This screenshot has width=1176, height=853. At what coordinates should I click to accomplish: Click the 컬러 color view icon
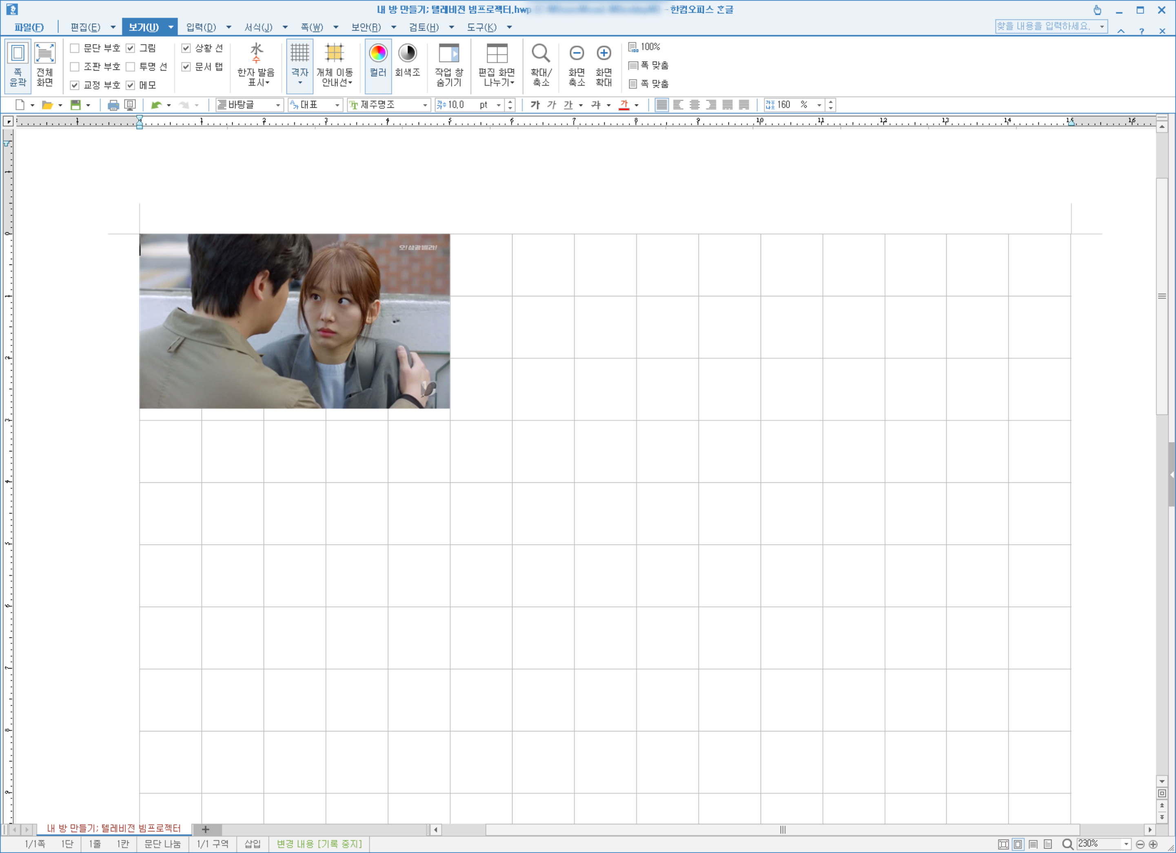point(378,53)
